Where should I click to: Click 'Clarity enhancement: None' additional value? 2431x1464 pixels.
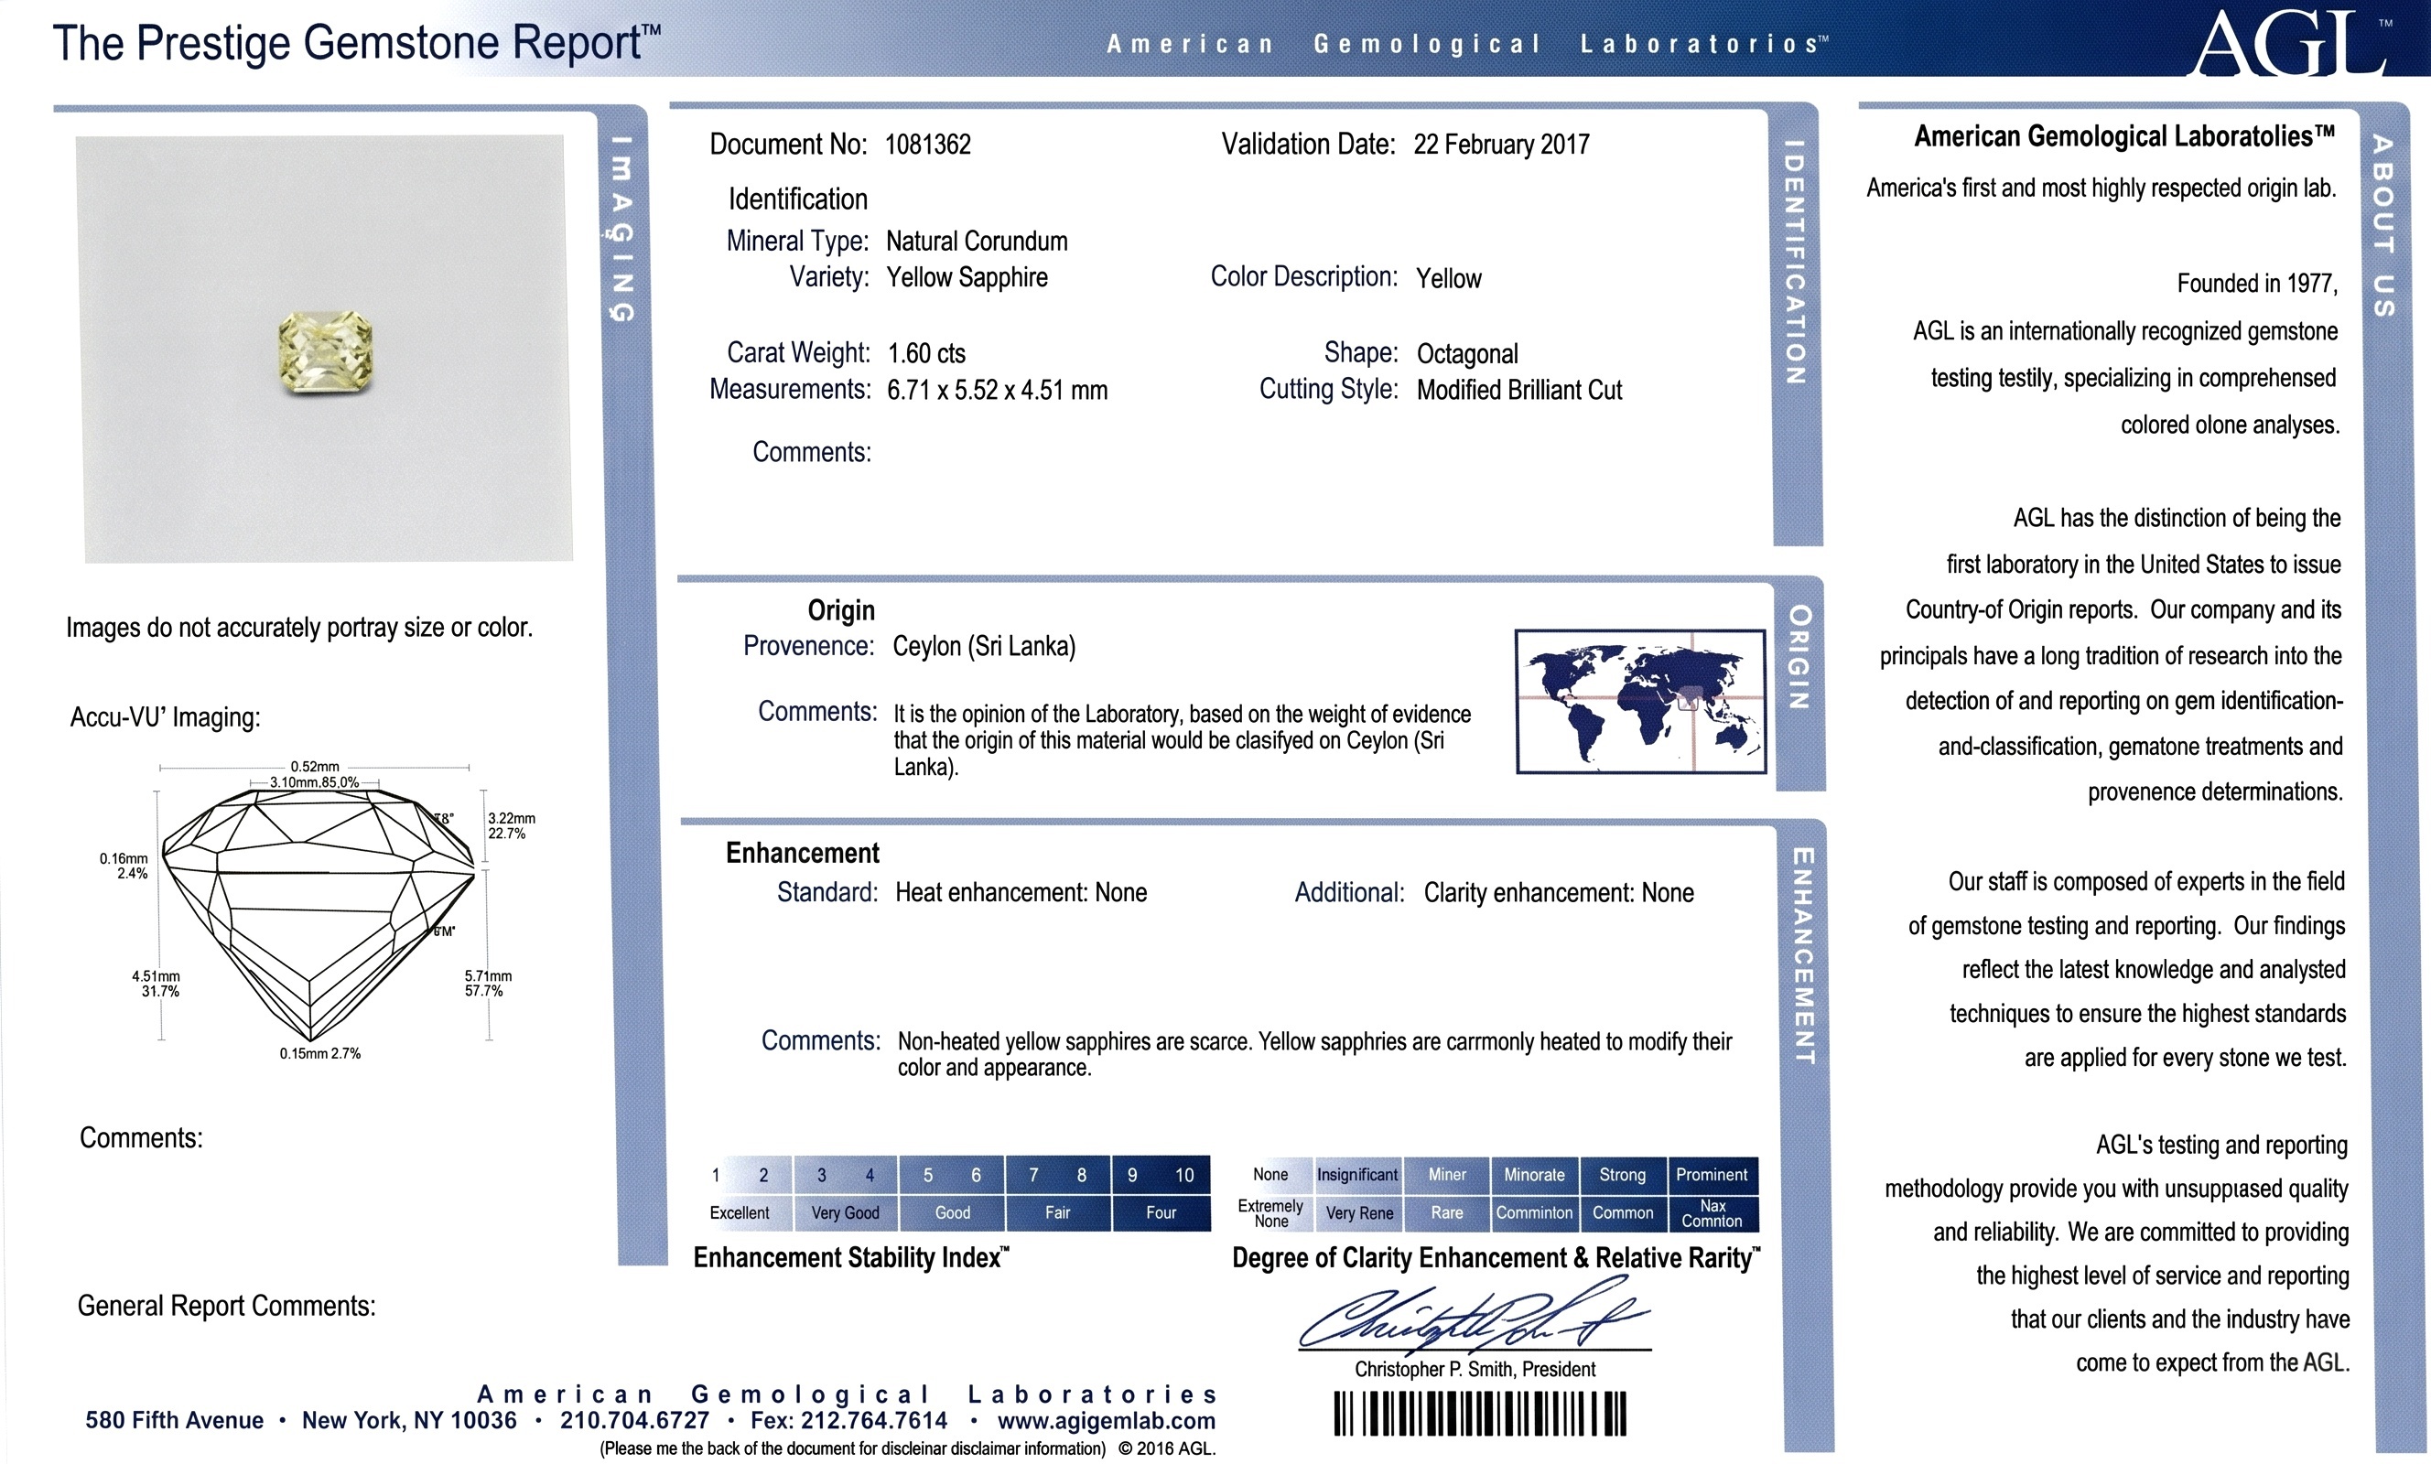[x=1559, y=893]
